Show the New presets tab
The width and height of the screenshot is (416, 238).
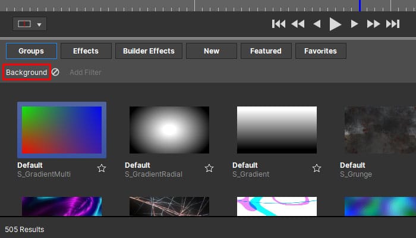(212, 51)
